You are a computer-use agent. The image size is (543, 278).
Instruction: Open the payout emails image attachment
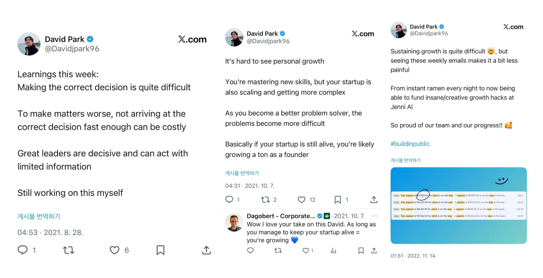(459, 206)
